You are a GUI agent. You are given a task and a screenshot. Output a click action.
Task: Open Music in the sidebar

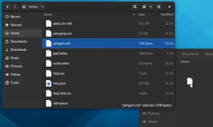[x=22, y=58]
